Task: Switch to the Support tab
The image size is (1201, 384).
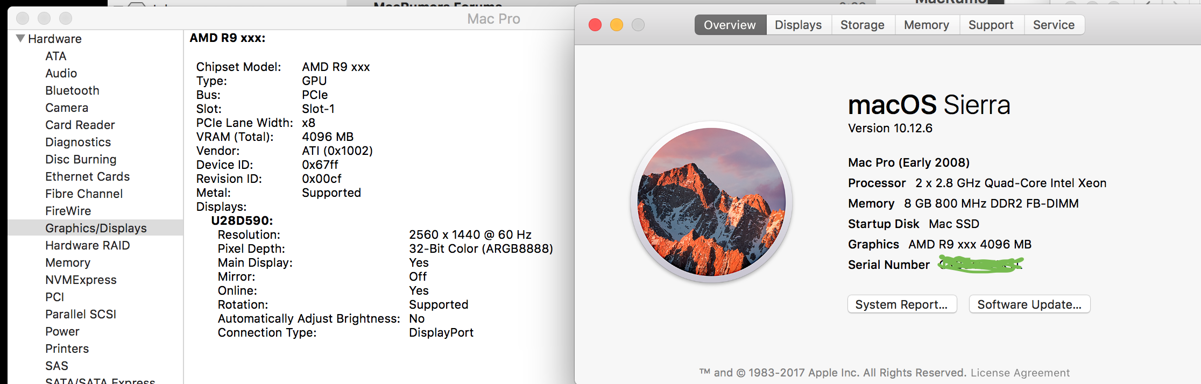Action: (x=991, y=25)
